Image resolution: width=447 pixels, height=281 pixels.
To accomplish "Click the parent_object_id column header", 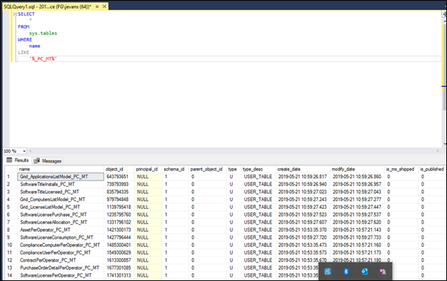I will click(207, 169).
